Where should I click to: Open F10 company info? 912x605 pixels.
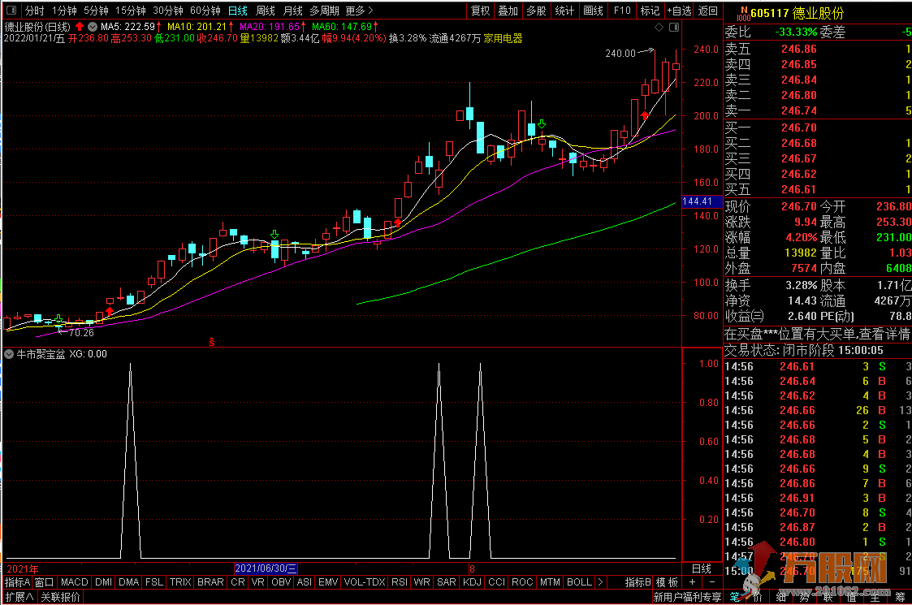(622, 11)
